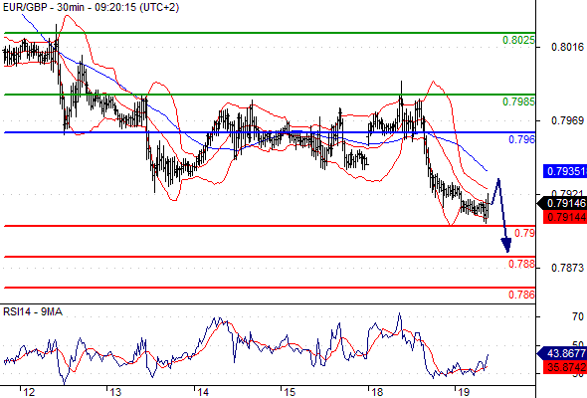
Task: Click the red 35.8742 RSI MA tag
Action: (565, 367)
